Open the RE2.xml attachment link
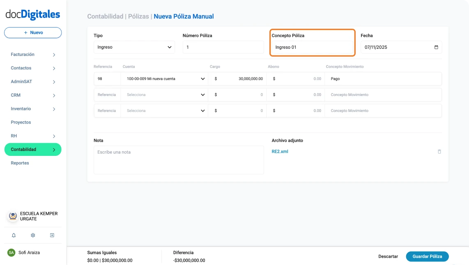This screenshot has width=469, height=265. (x=280, y=151)
